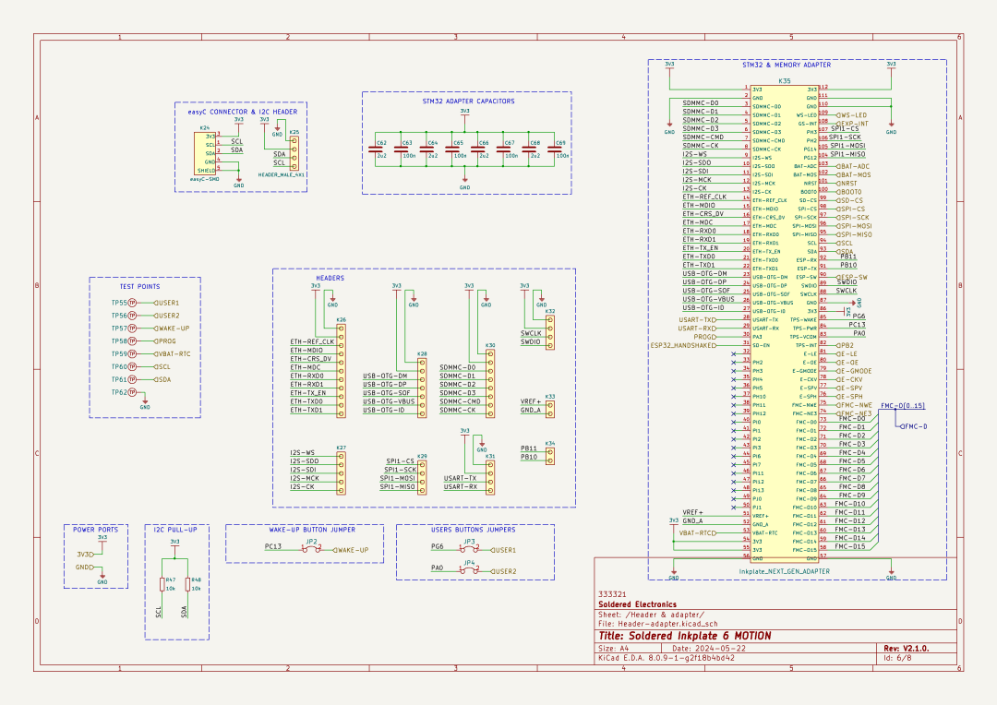Select the K25 male header symbol
The height and width of the screenshot is (705, 997).
point(294,153)
